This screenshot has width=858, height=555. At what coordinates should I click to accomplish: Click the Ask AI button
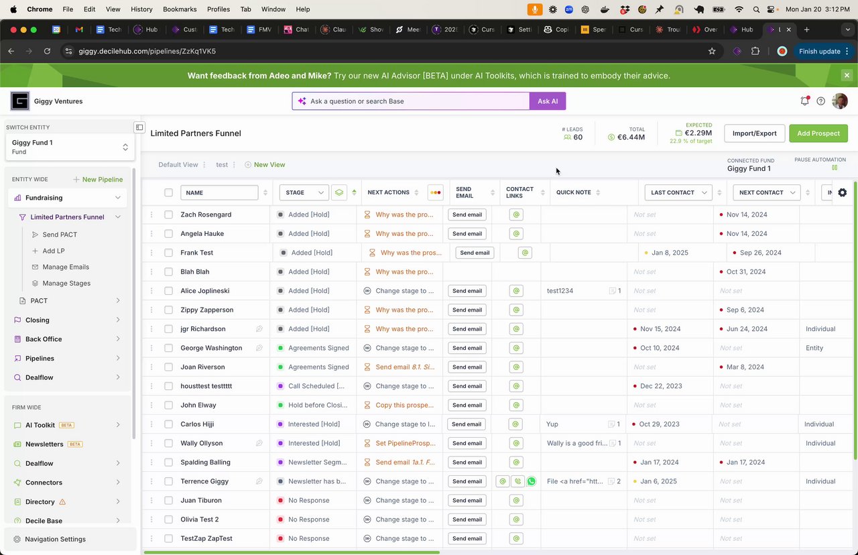[548, 101]
